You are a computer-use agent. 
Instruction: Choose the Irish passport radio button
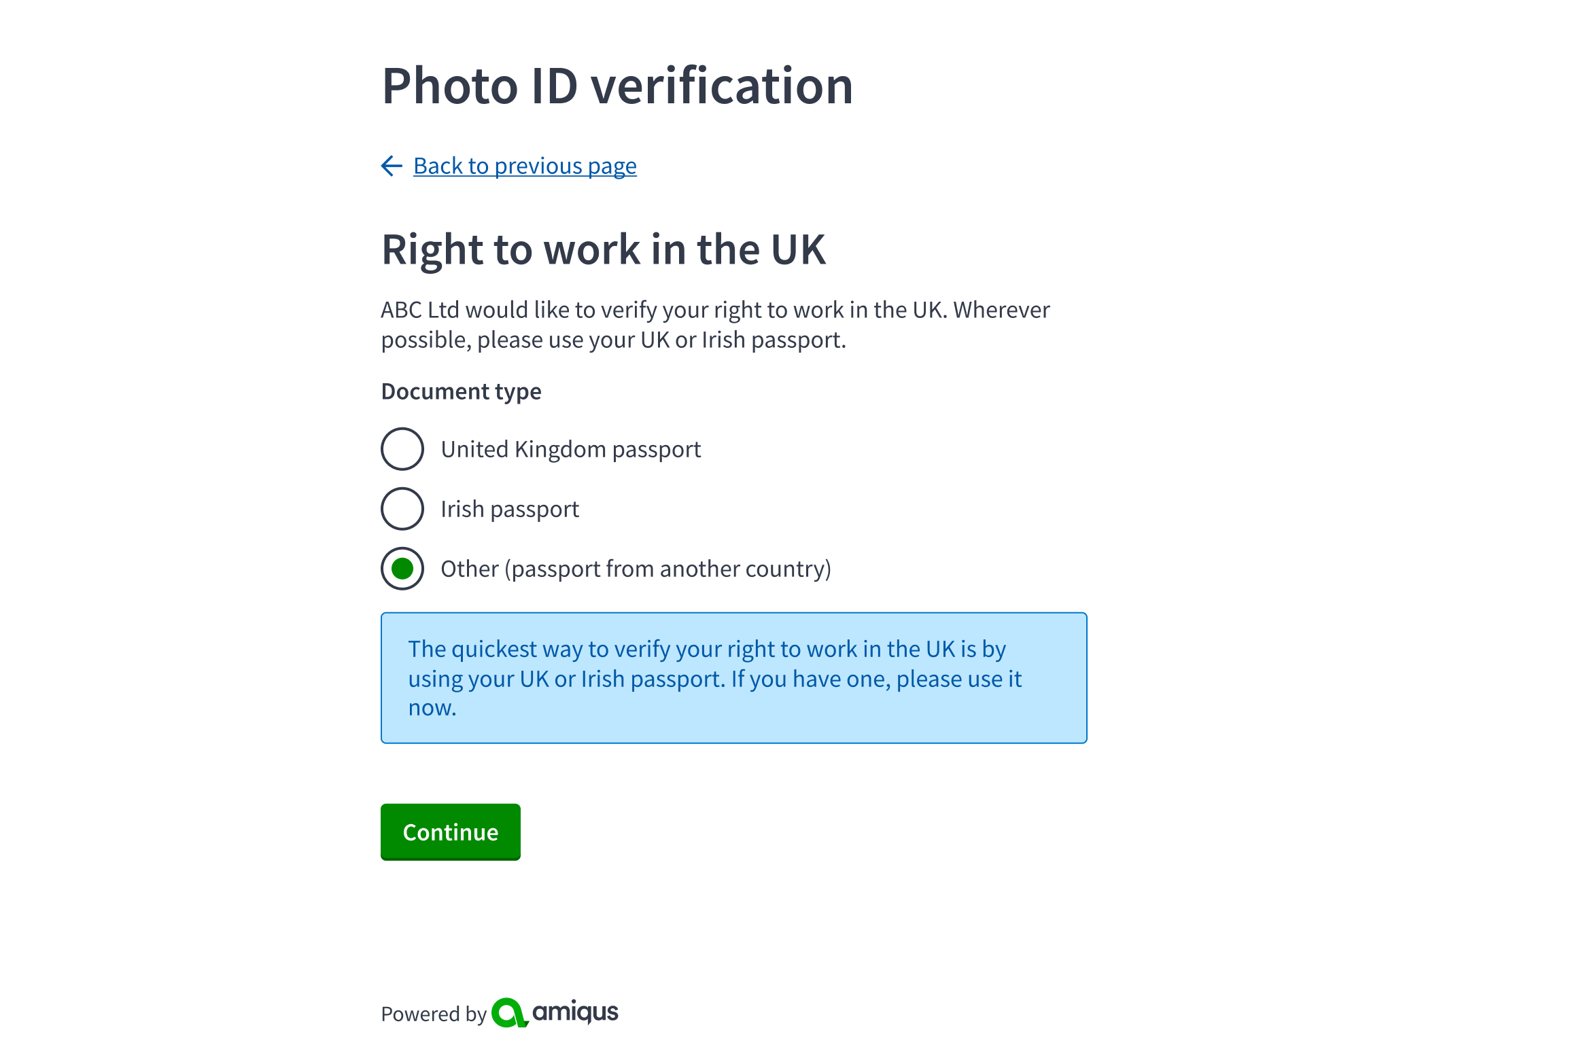pos(402,509)
